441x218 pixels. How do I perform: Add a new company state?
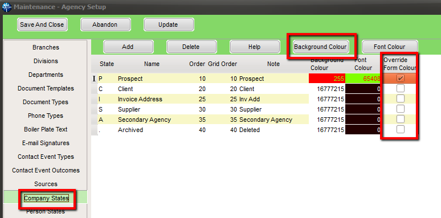coord(128,47)
